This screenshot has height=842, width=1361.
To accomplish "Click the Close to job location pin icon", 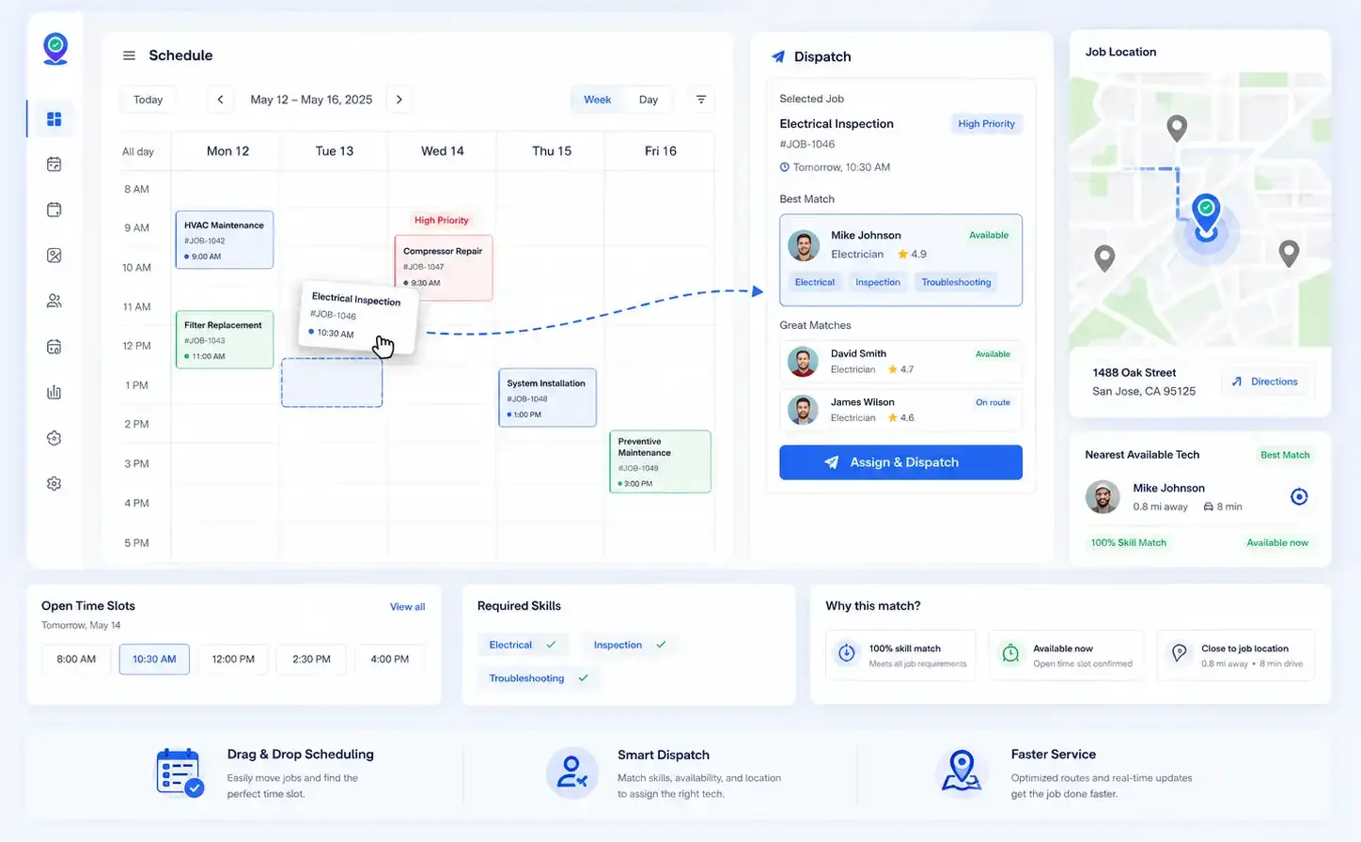I will 1179,653.
